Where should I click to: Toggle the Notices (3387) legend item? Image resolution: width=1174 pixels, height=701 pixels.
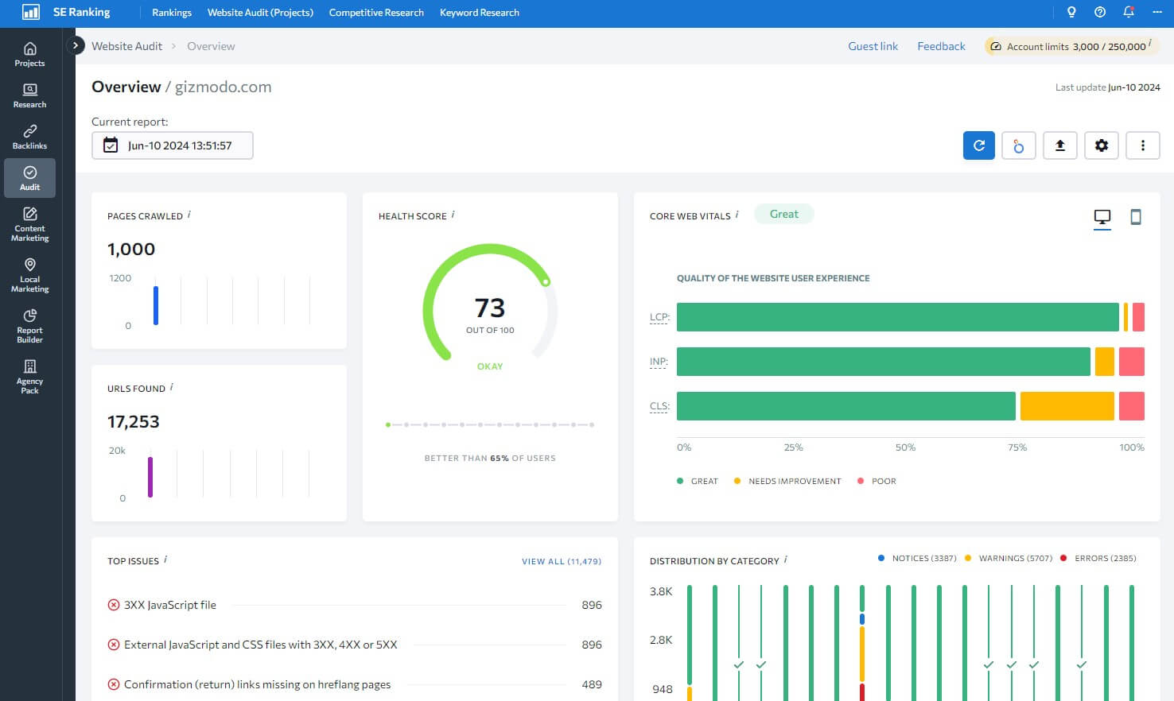[x=917, y=558]
